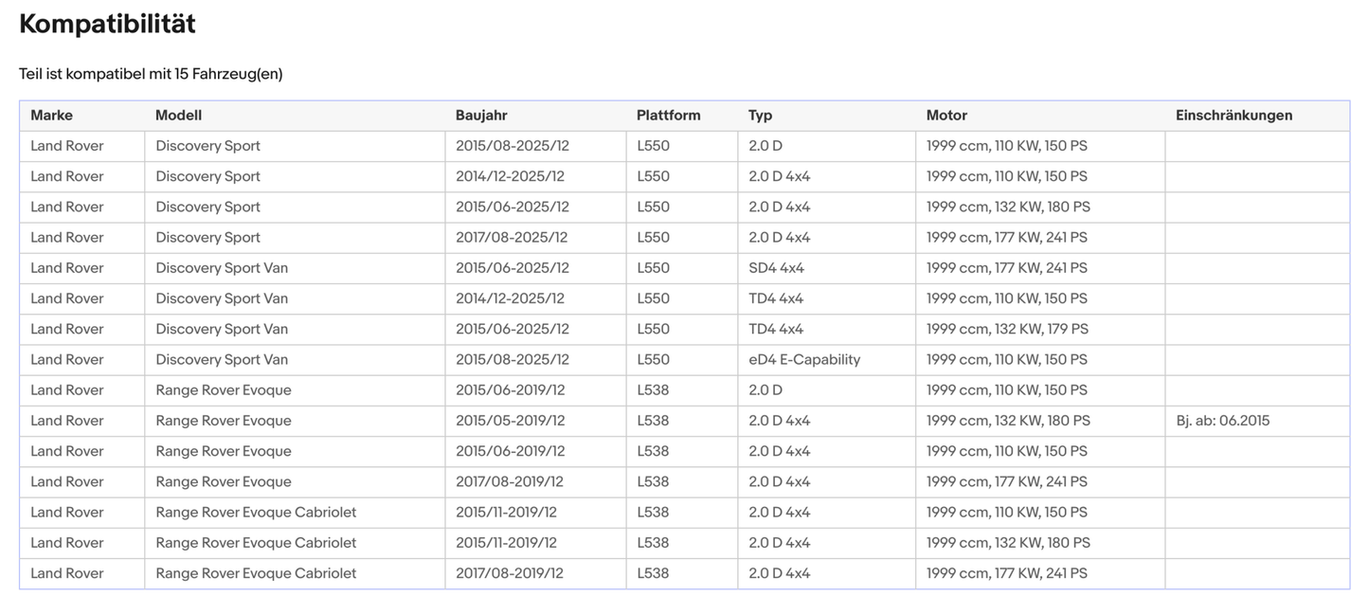This screenshot has height=596, width=1369.
Task: Click the 'eD4 E-Capability' type cell
Action: pyautogui.click(x=803, y=360)
